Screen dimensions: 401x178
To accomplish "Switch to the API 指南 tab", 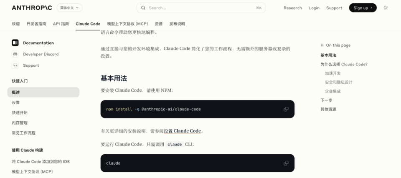I will tap(61, 24).
